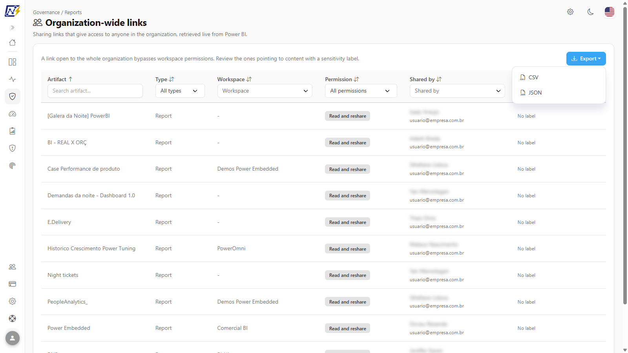Viewport: 628px width, 353px height.
Task: Click the 'PowerOmni' workspace cell
Action: 231,248
